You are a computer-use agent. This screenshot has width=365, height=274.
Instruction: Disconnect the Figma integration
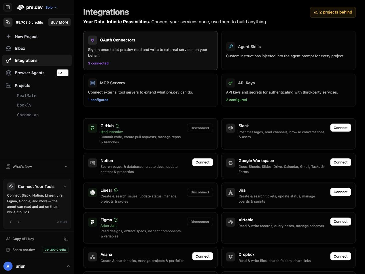[200, 222]
